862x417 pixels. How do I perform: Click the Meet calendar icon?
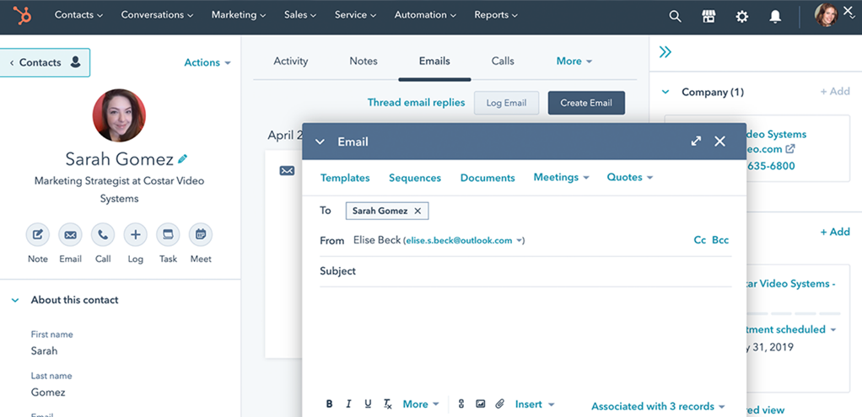point(201,235)
